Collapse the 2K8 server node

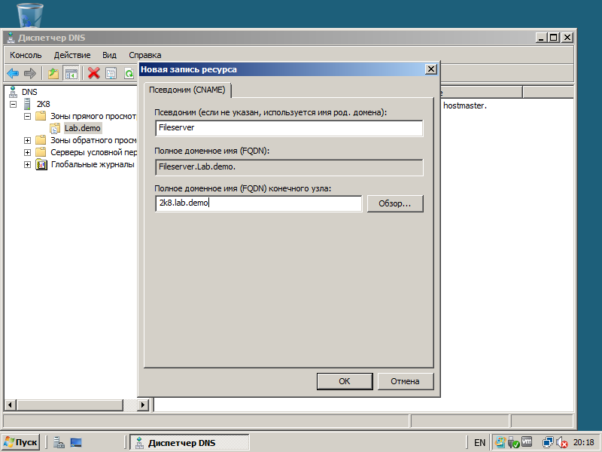(x=13, y=104)
